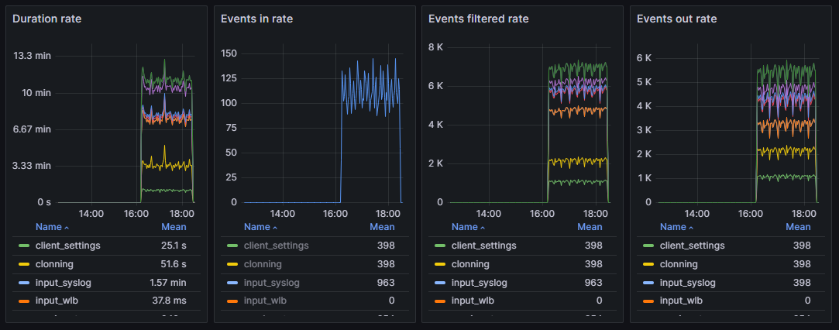This screenshot has width=839, height=330.
Task: Open the Events in rate panel menu
Action: point(256,19)
